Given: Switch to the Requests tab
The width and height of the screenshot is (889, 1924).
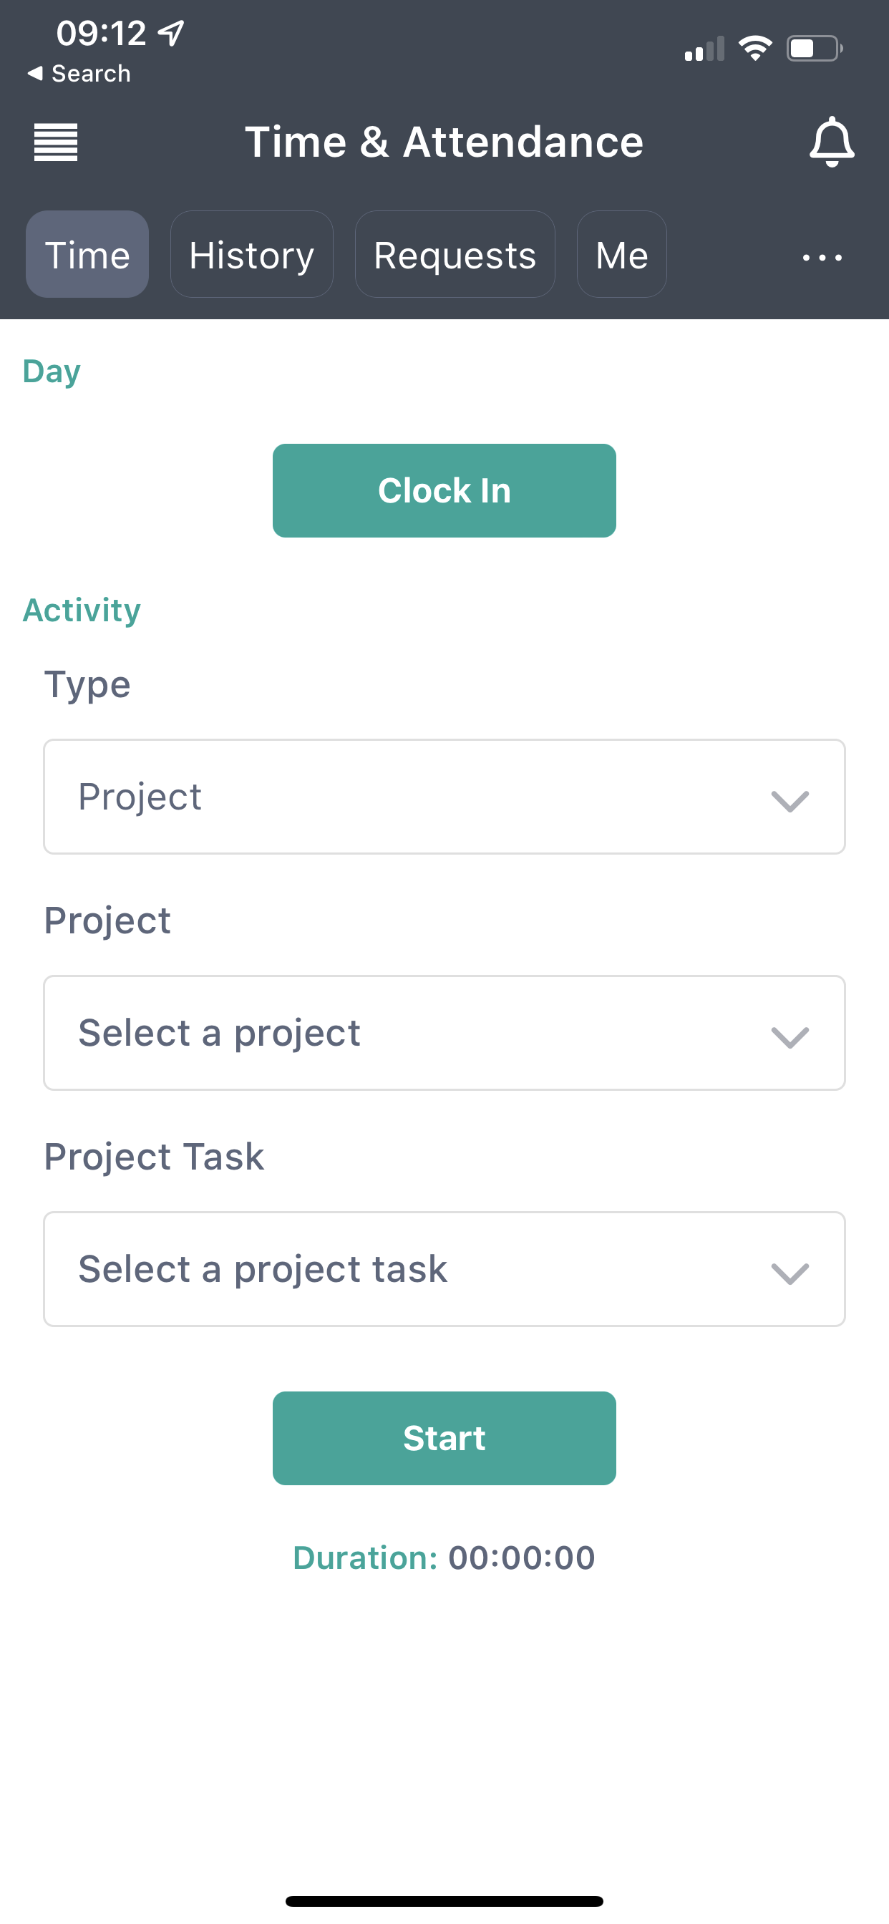Looking at the screenshot, I should (x=455, y=255).
